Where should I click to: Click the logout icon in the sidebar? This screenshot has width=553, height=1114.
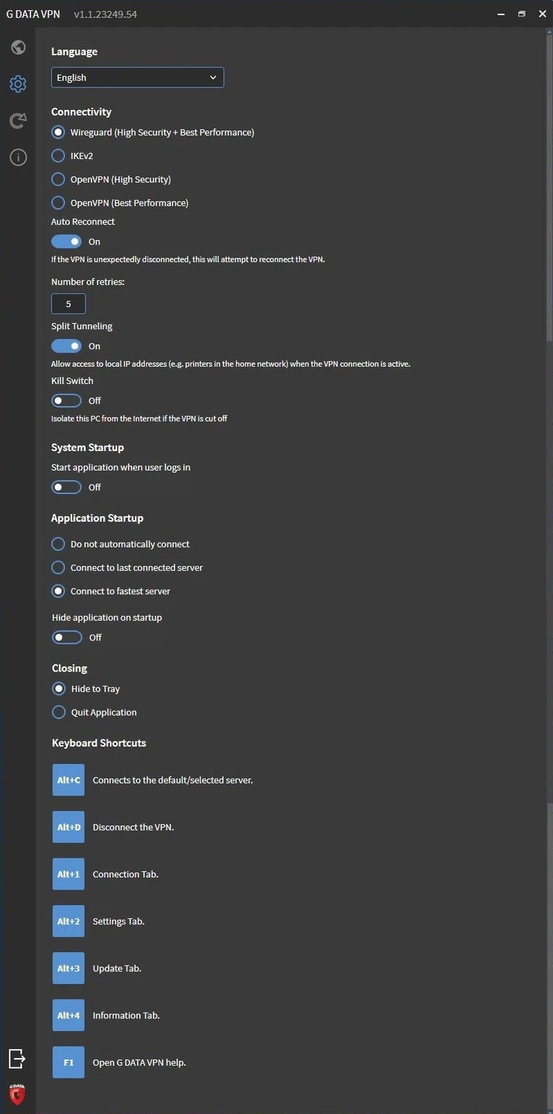coord(17,1058)
